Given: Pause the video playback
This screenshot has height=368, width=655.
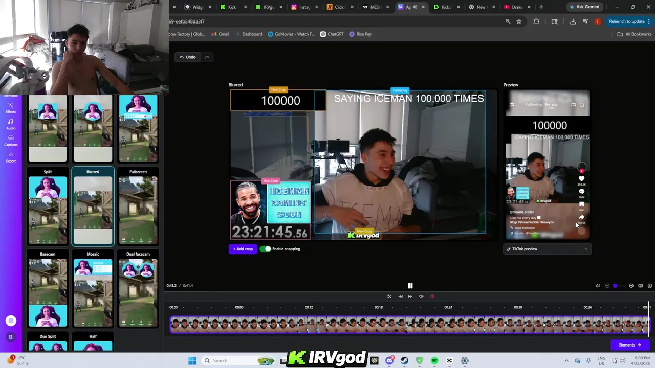Looking at the screenshot, I should (x=410, y=286).
